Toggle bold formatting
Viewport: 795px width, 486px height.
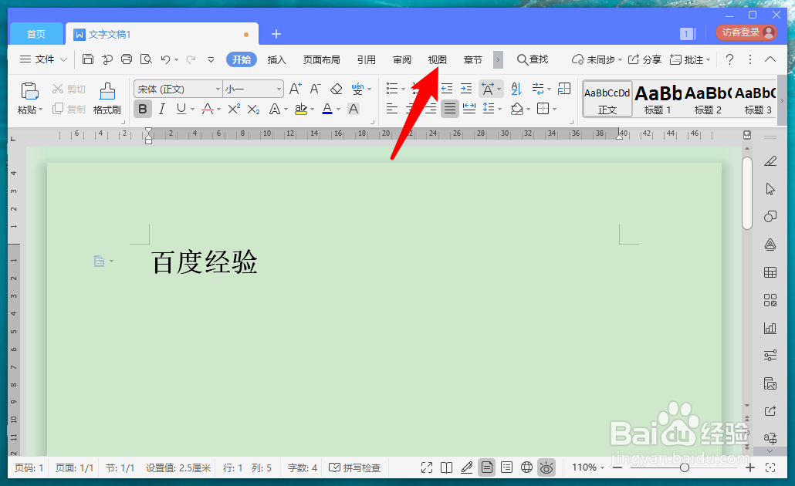pos(142,109)
